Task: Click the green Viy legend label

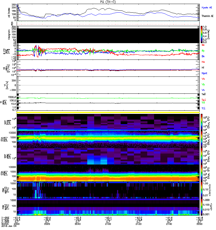Action: (203, 85)
